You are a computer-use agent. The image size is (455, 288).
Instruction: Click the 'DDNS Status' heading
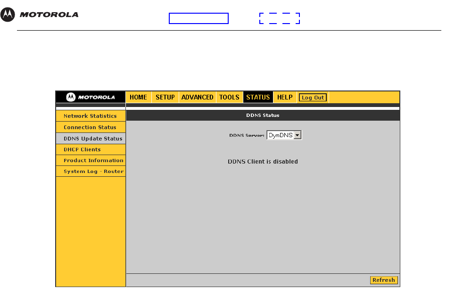coord(263,115)
